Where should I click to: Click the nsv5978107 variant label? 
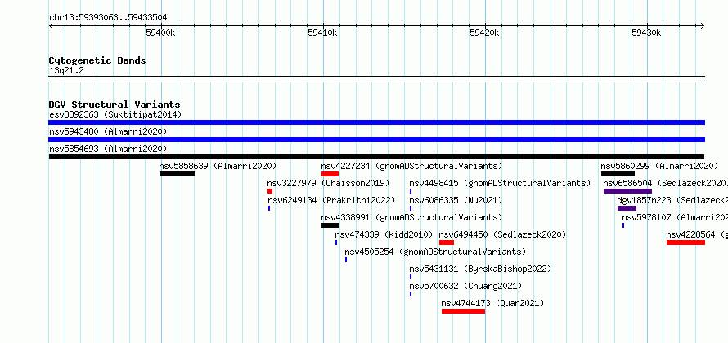[675, 217]
